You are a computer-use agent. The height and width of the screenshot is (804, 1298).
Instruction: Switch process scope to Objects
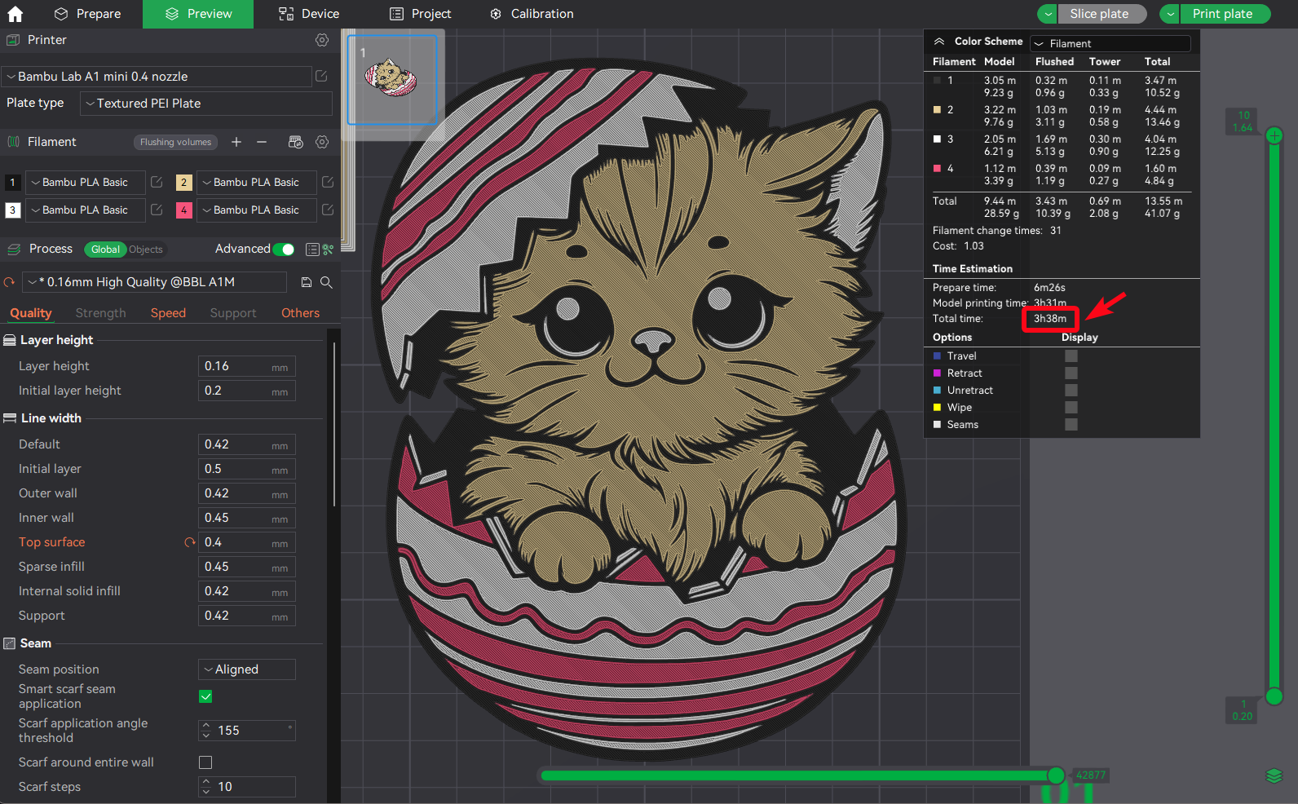[x=146, y=250]
